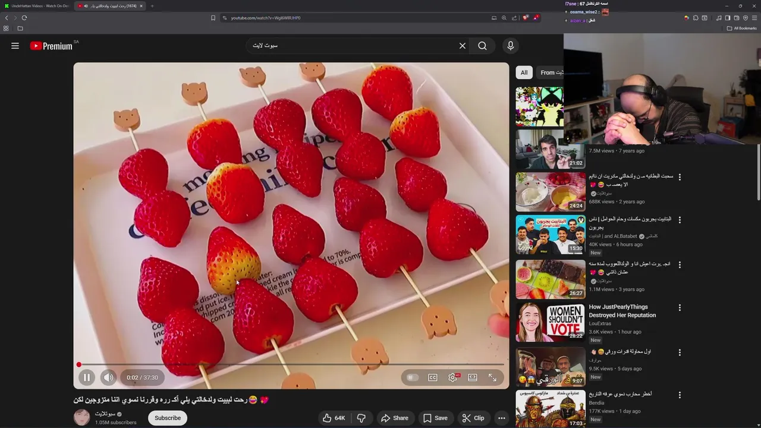The image size is (761, 428).
Task: Open the 26:27 fruit video thumbnail
Action: 551,279
